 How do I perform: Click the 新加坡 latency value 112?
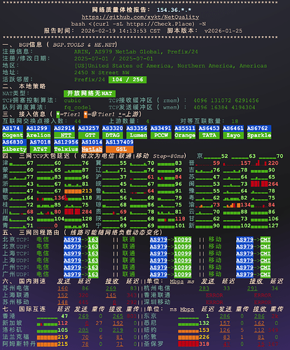pyautogui.click(x=63, y=323)
